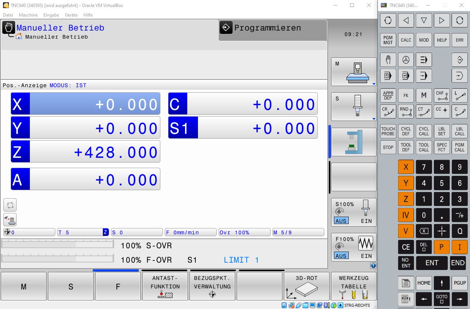Image resolution: width=470 pixels, height=309 pixels.
Task: Click the right triangle arrow keypad key
Action: click(442, 20)
